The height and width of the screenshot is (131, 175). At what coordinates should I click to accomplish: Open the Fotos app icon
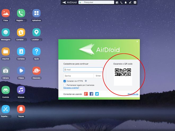coord(6,13)
